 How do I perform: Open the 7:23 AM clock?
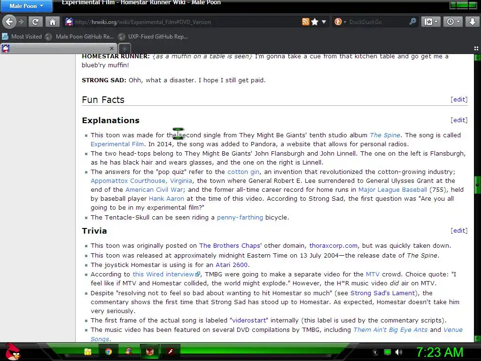[x=439, y=352]
